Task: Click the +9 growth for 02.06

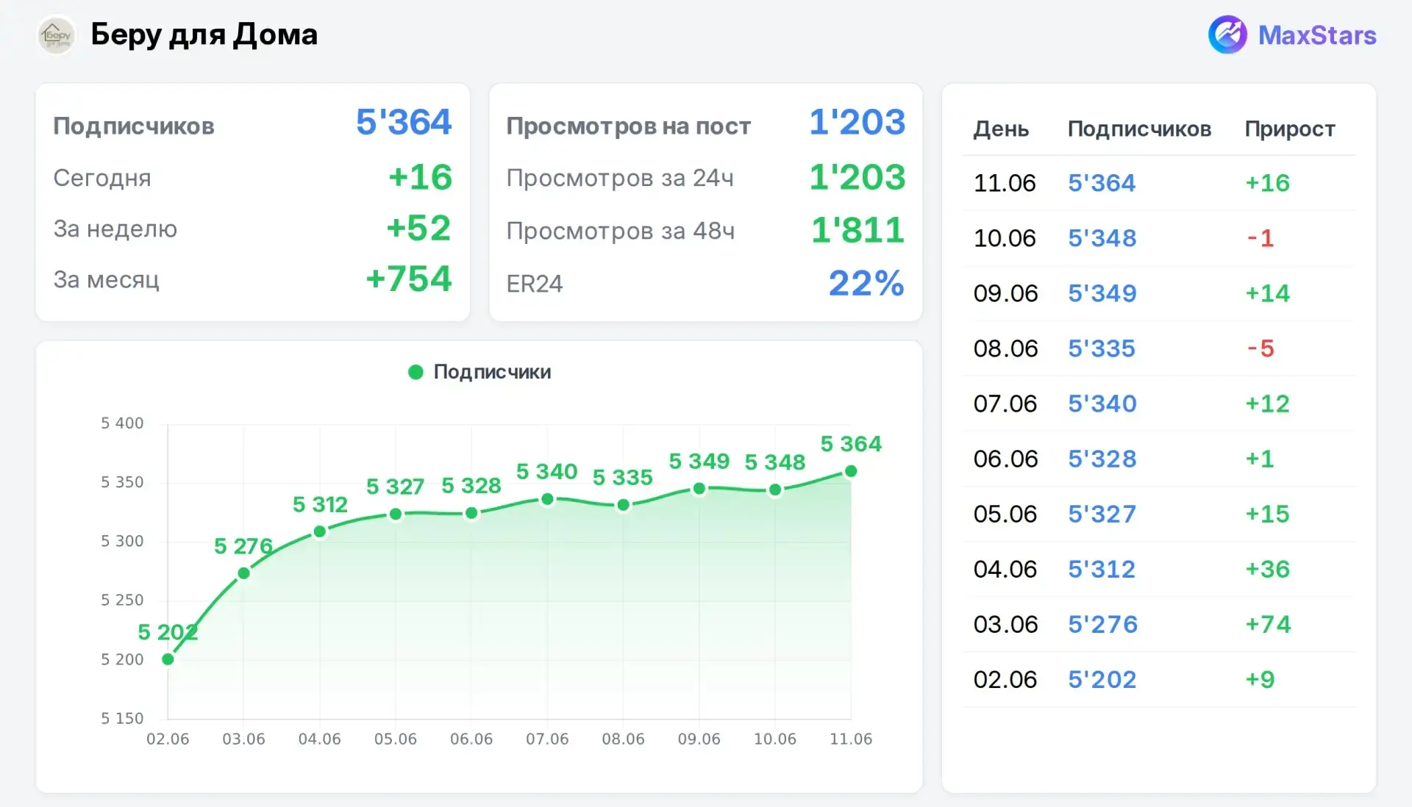Action: click(x=1260, y=679)
